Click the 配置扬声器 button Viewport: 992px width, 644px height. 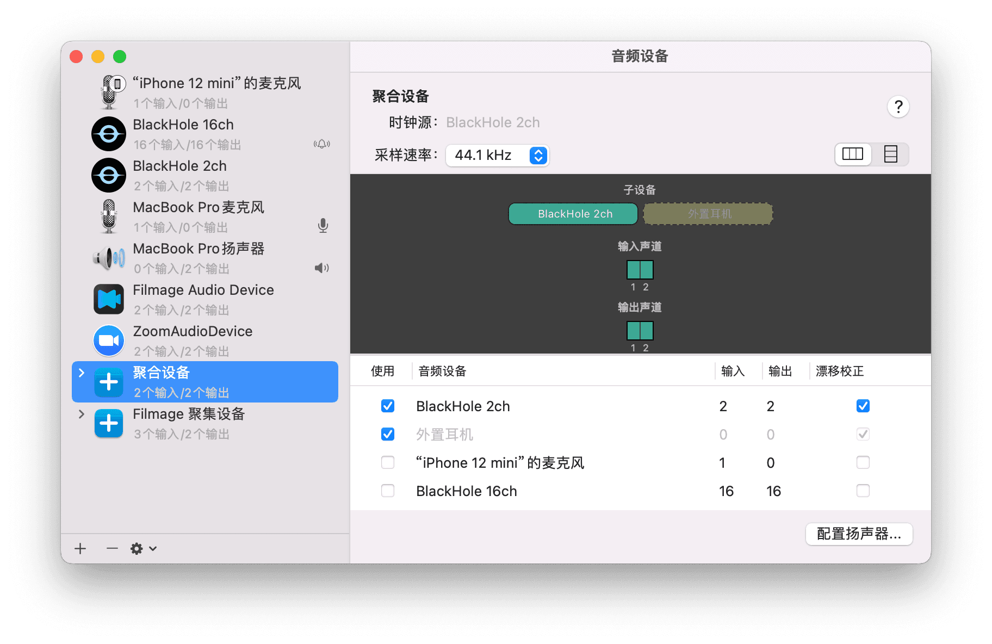[x=859, y=534]
